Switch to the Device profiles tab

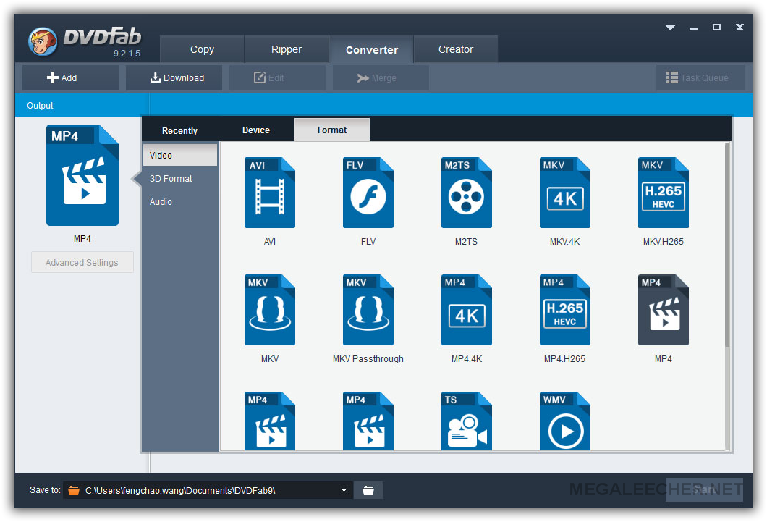256,130
